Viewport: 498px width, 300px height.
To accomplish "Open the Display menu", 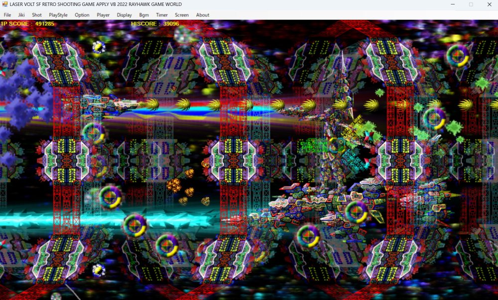I will tap(124, 15).
